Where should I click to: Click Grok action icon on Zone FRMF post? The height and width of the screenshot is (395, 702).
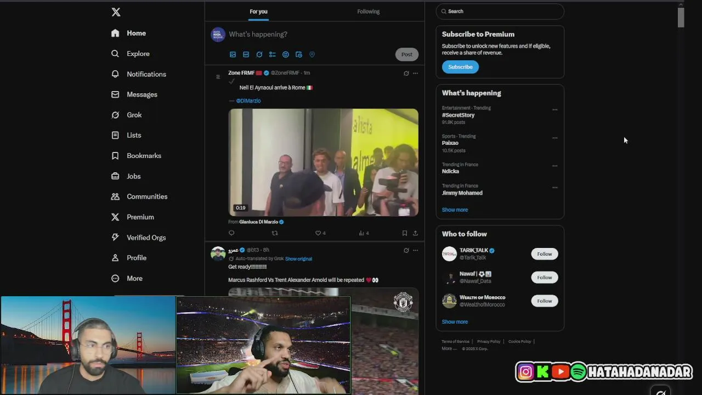click(406, 73)
